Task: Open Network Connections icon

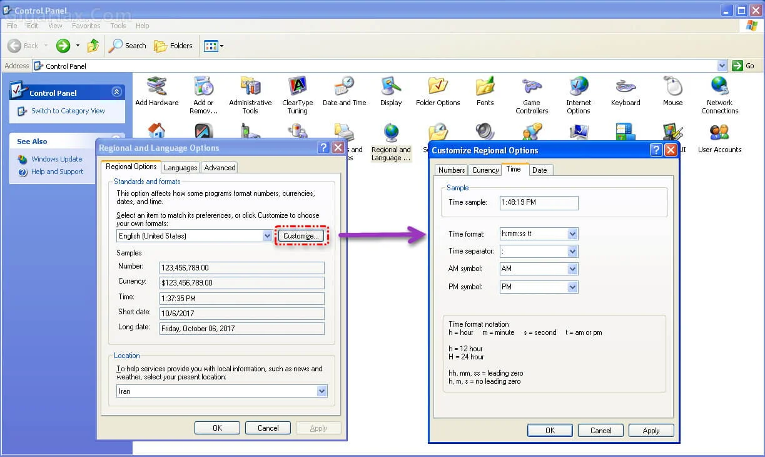Action: [x=719, y=87]
